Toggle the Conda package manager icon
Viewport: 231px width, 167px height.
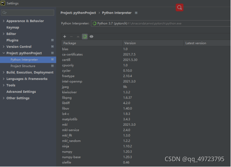tap(85, 37)
